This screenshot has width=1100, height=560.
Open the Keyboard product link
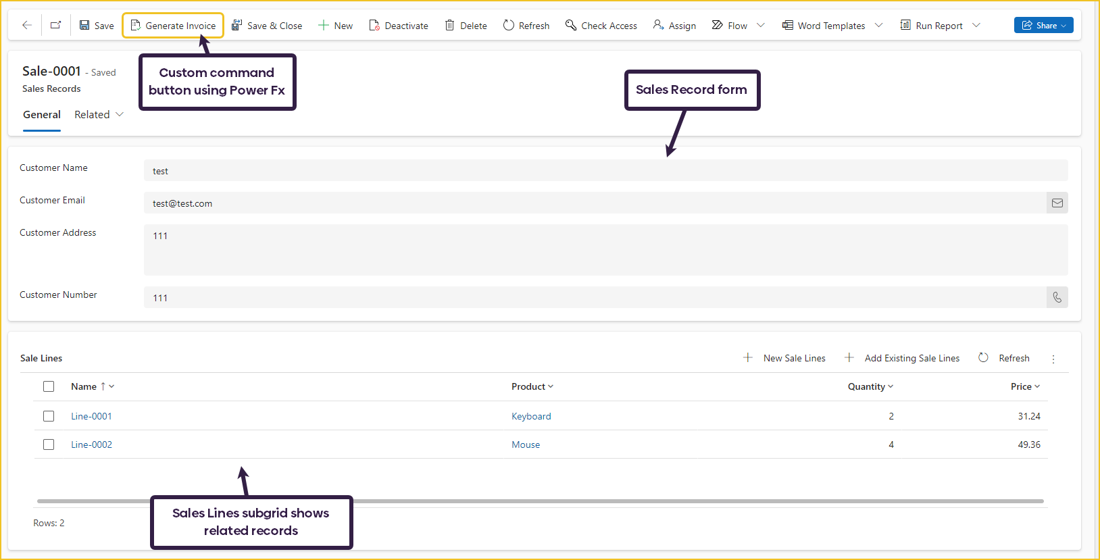[531, 416]
